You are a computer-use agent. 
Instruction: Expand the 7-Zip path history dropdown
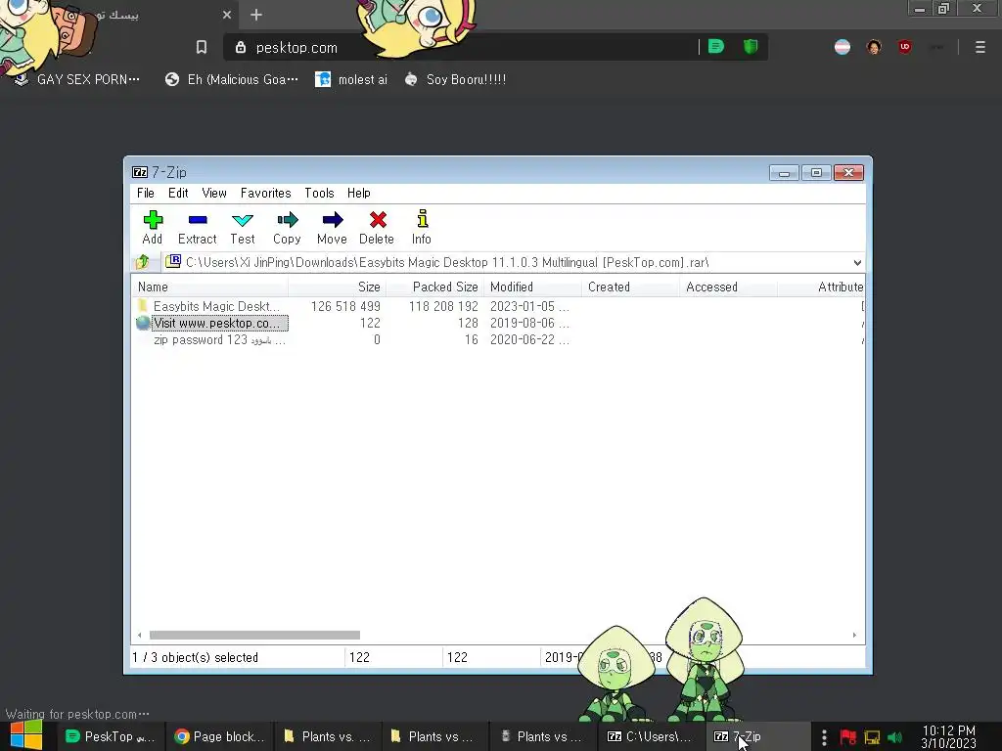857,262
